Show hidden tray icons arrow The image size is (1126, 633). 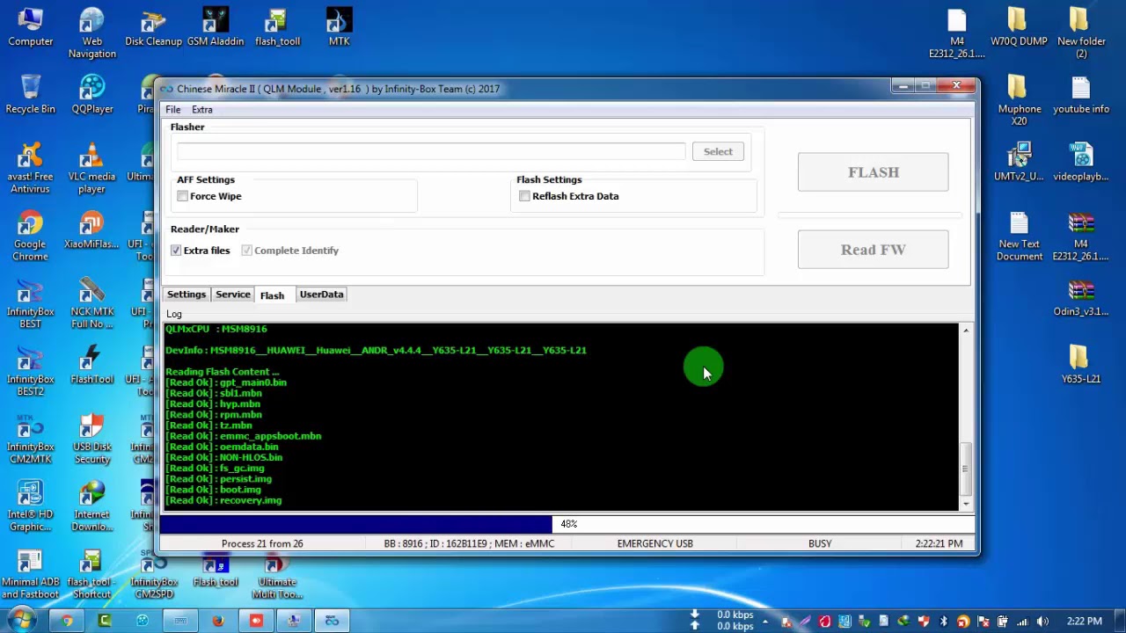pos(765,622)
